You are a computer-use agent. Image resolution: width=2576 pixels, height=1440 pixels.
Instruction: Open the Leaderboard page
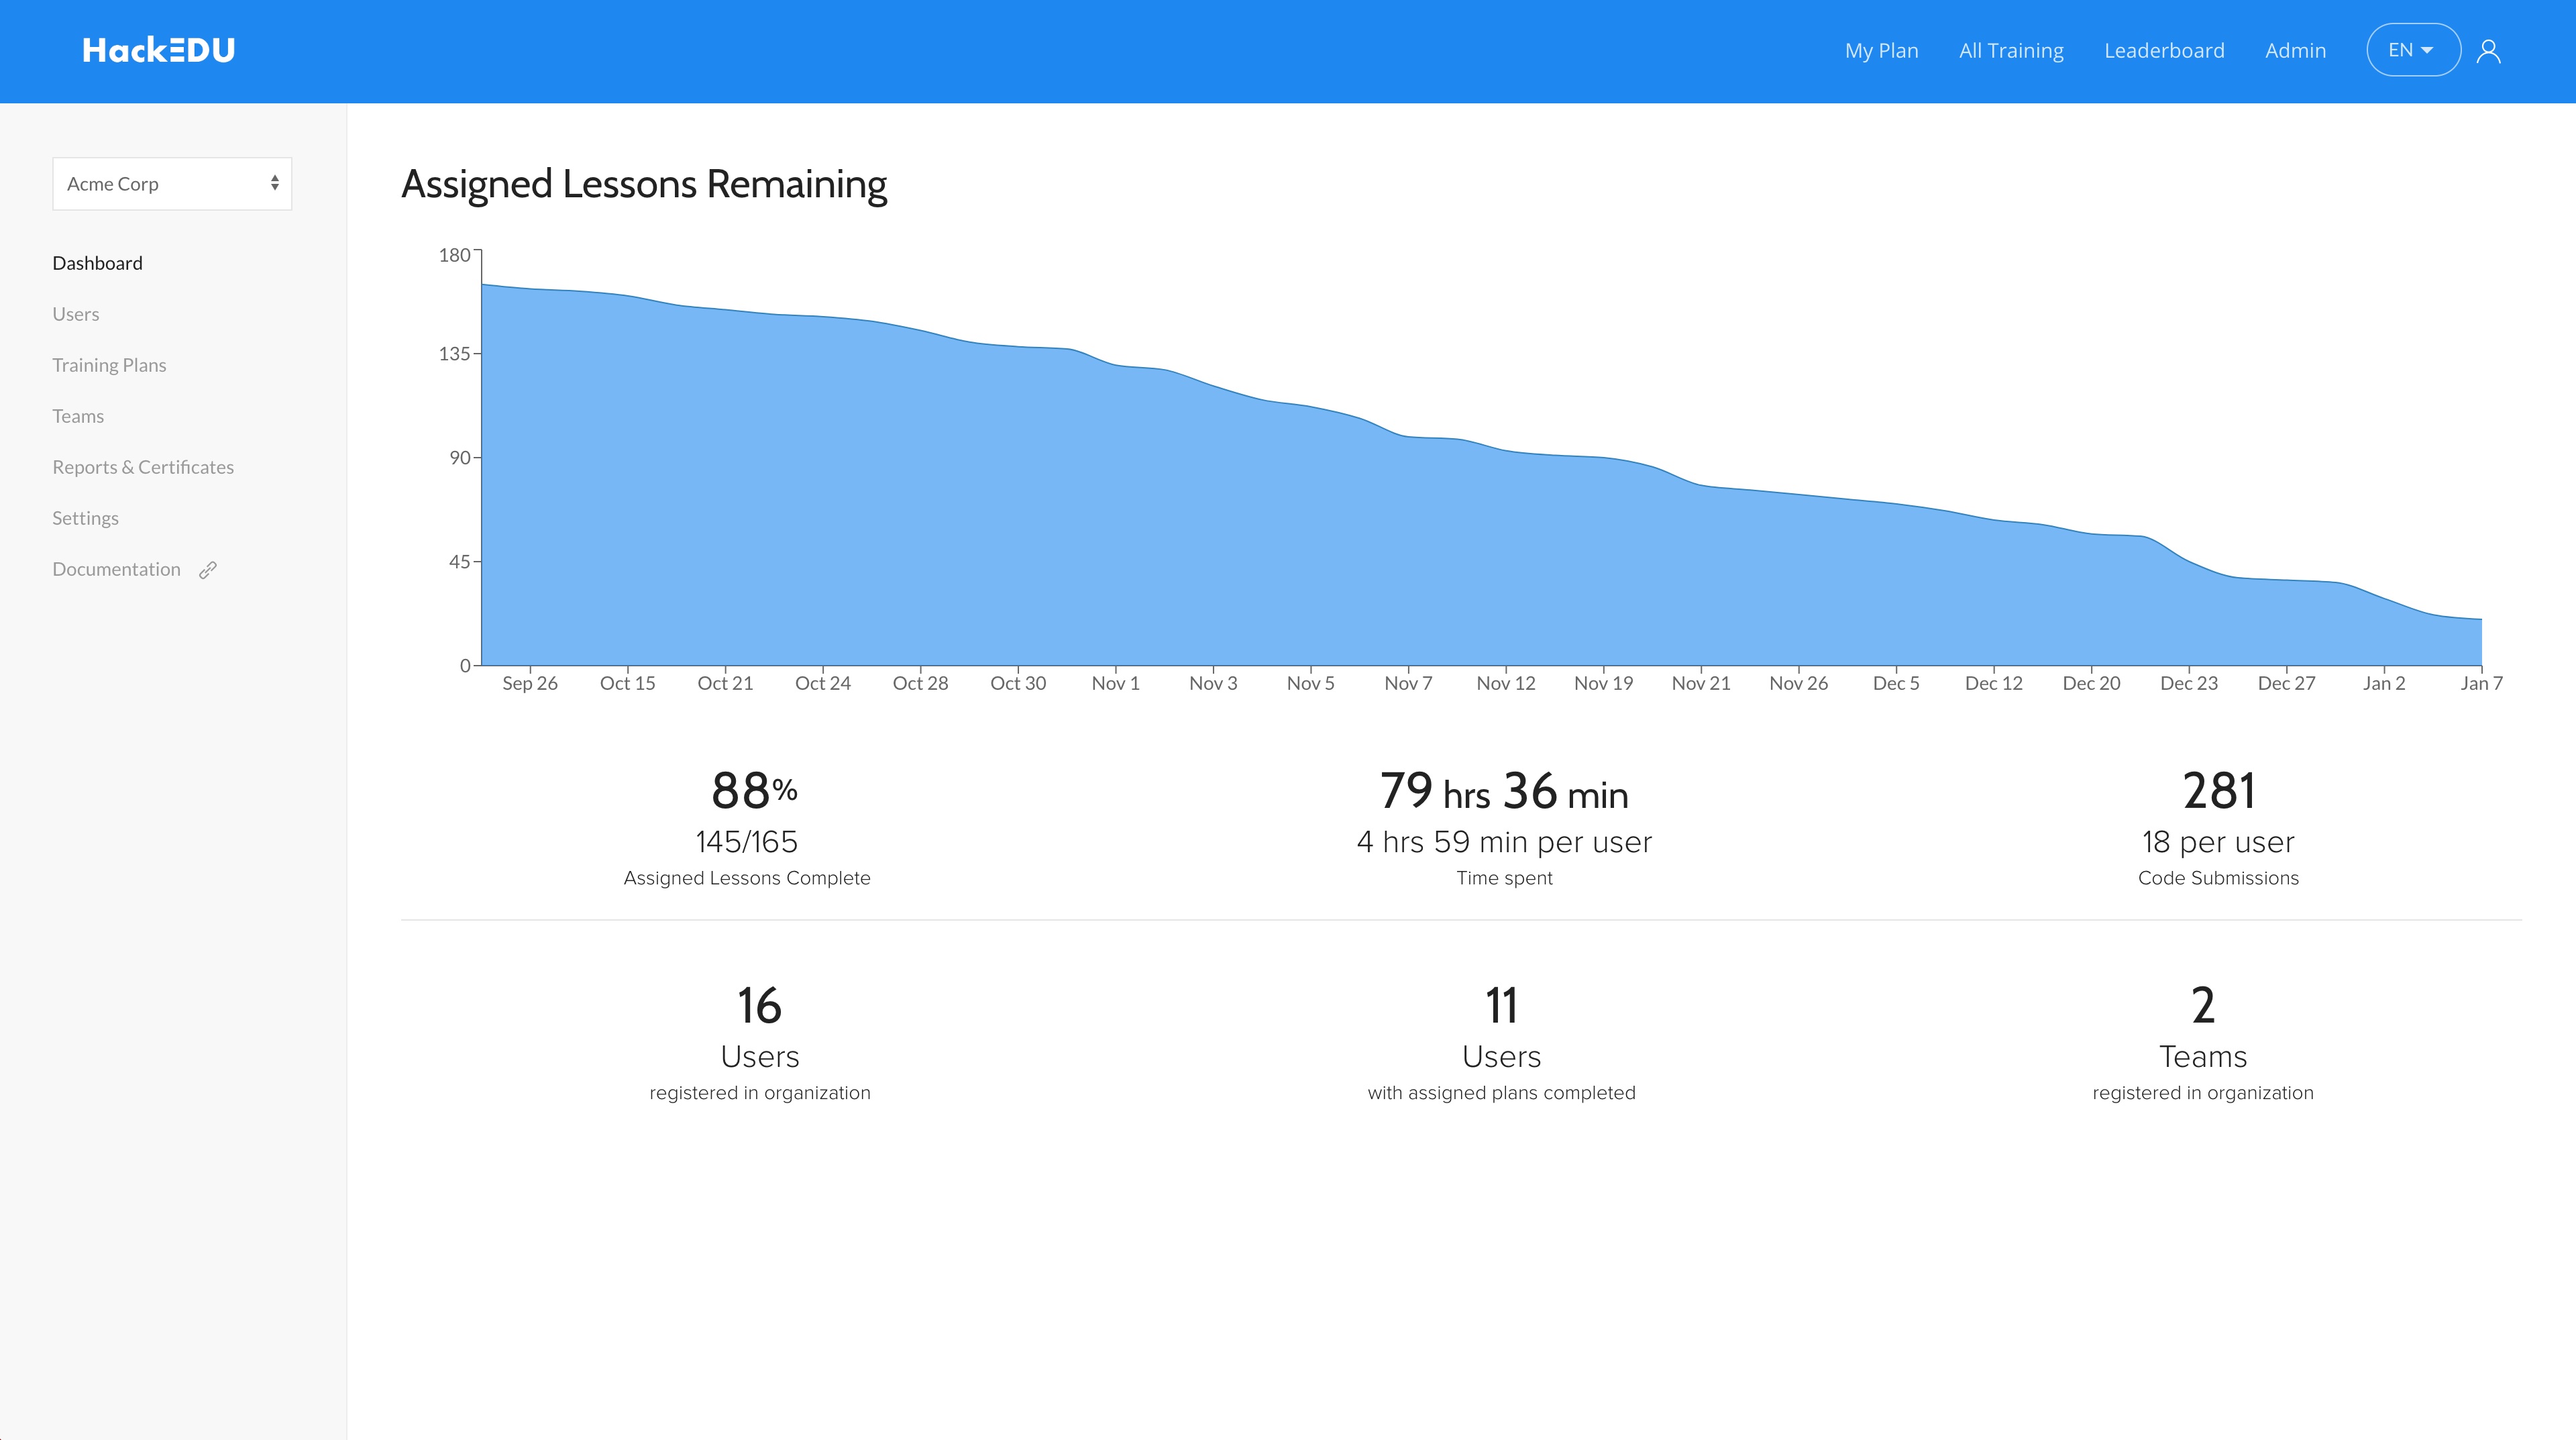[x=2164, y=50]
